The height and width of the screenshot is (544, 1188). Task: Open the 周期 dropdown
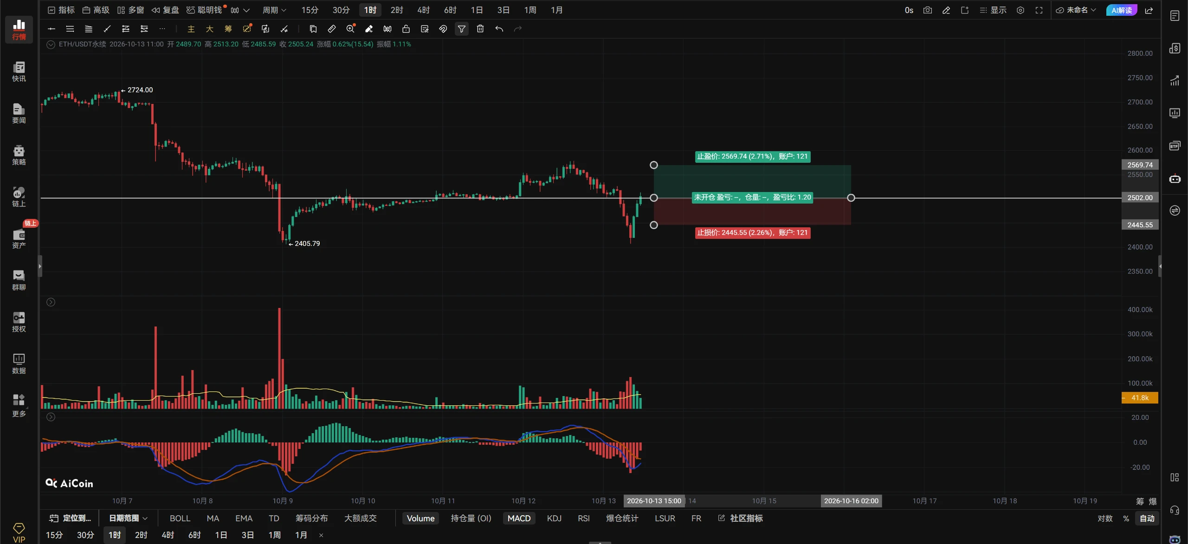tap(274, 10)
